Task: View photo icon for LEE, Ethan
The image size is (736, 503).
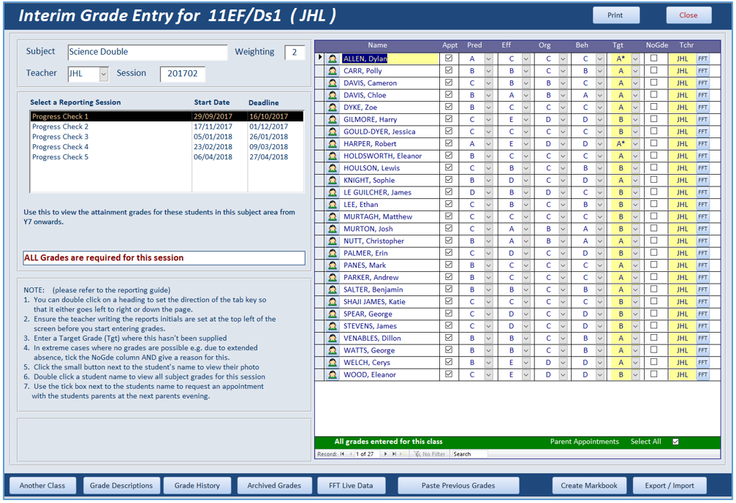Action: [x=333, y=205]
